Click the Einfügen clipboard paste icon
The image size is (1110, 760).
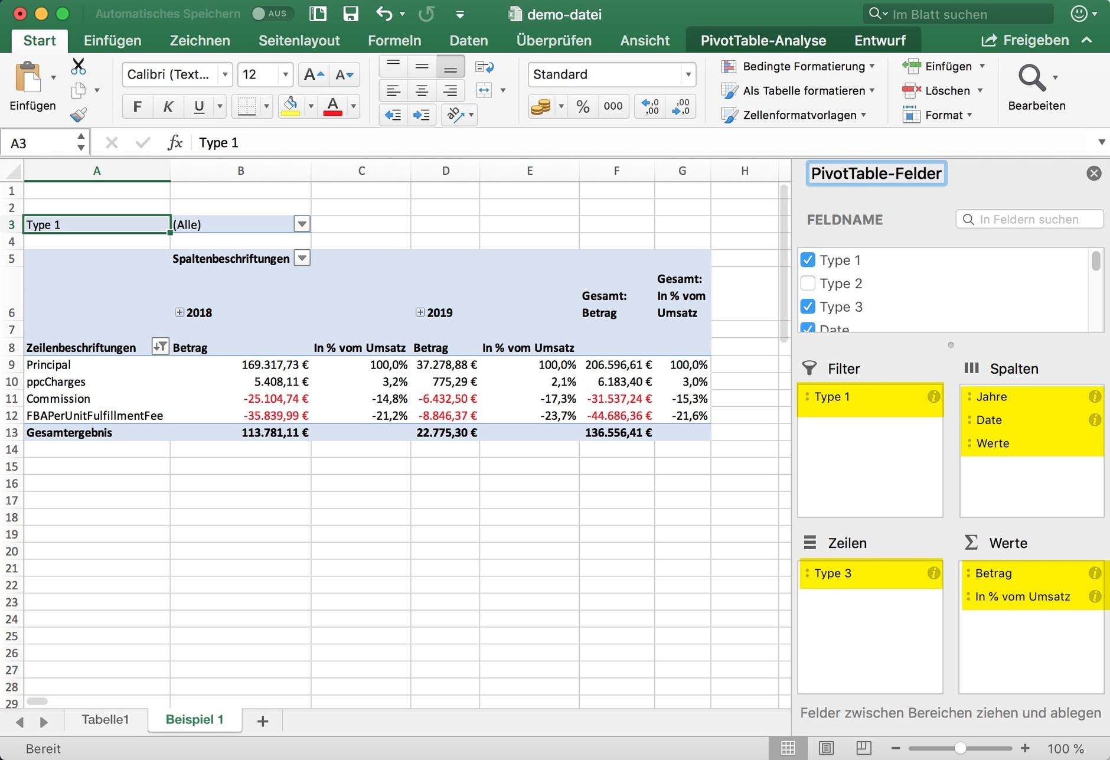28,77
